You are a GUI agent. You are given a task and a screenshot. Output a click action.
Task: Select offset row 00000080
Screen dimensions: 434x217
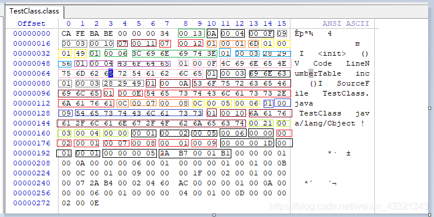click(x=32, y=83)
